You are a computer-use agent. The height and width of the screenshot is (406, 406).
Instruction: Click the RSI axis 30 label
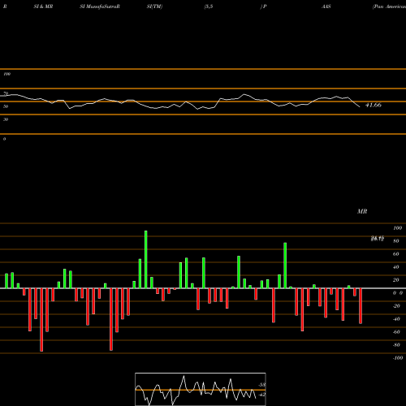(x=6, y=119)
